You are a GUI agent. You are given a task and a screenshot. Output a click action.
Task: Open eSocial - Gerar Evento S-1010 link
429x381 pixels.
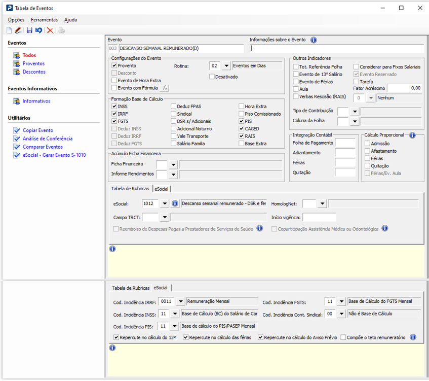pyautogui.click(x=54, y=155)
